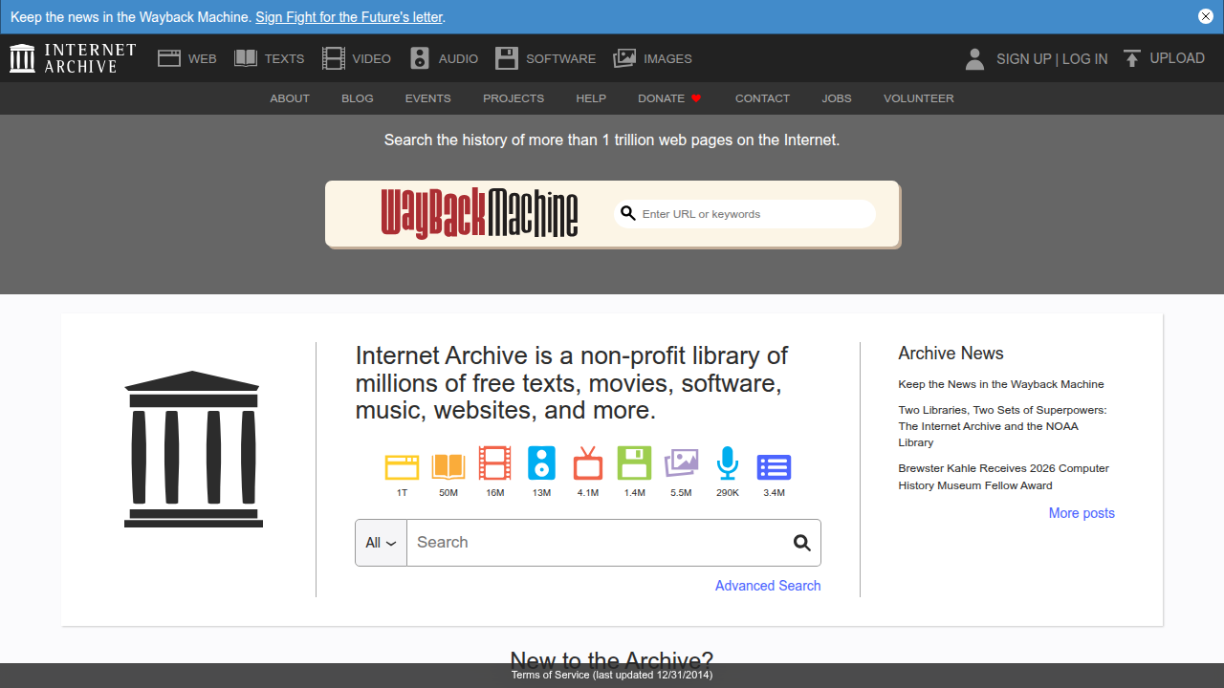Open the About menu item
This screenshot has height=688, width=1224.
pos(290,98)
